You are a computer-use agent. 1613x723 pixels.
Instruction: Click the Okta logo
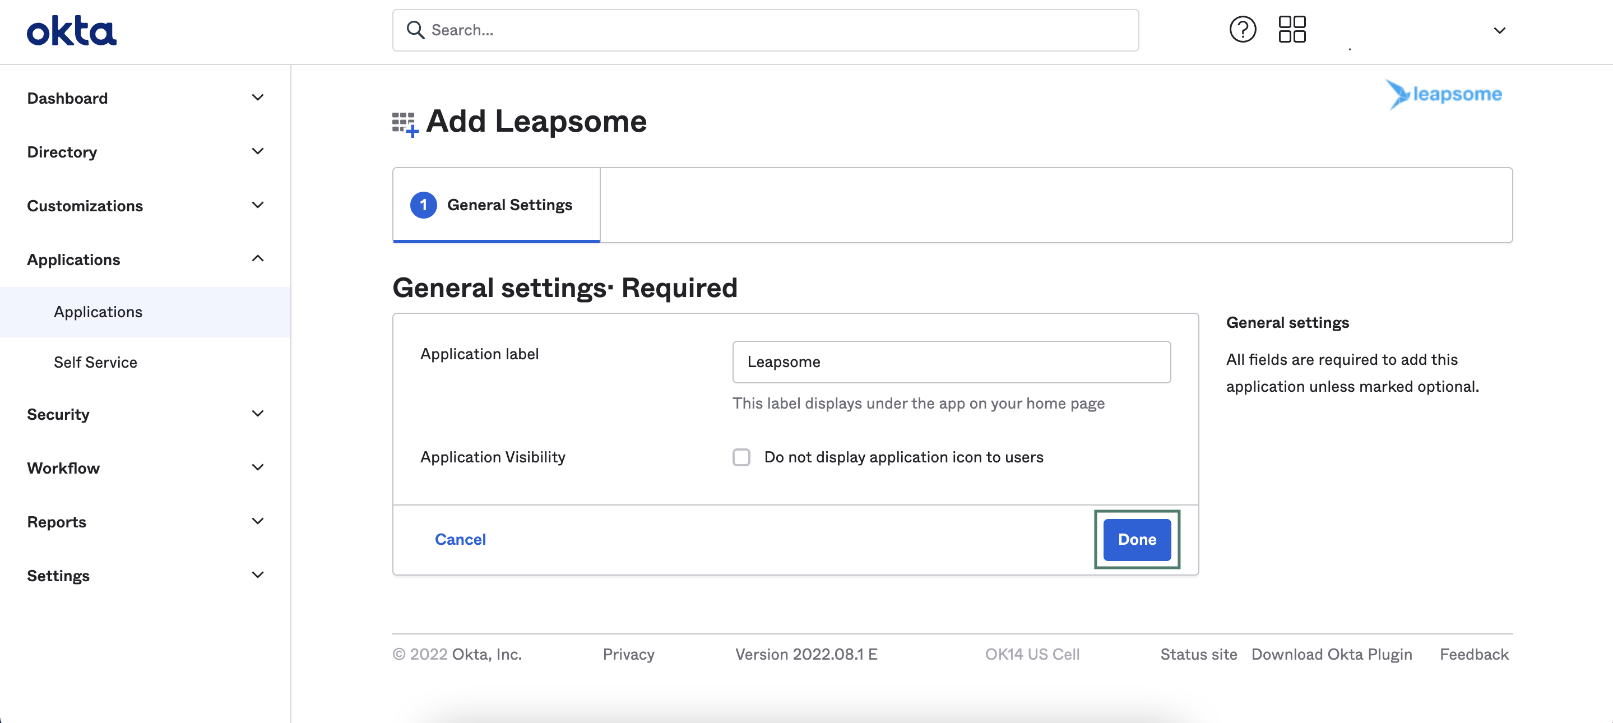[x=71, y=31]
